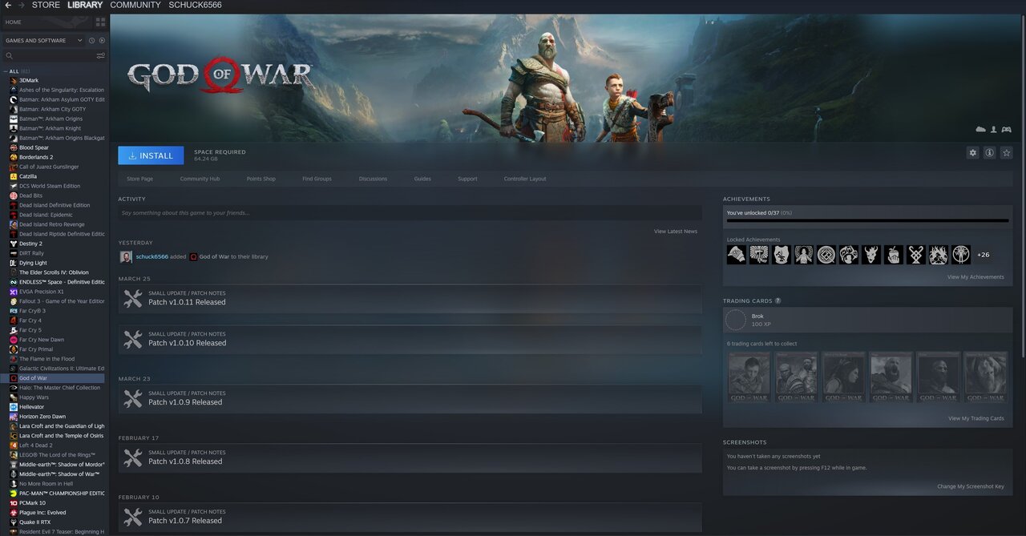Collapse the ALL games group in sidebar

pos(6,71)
